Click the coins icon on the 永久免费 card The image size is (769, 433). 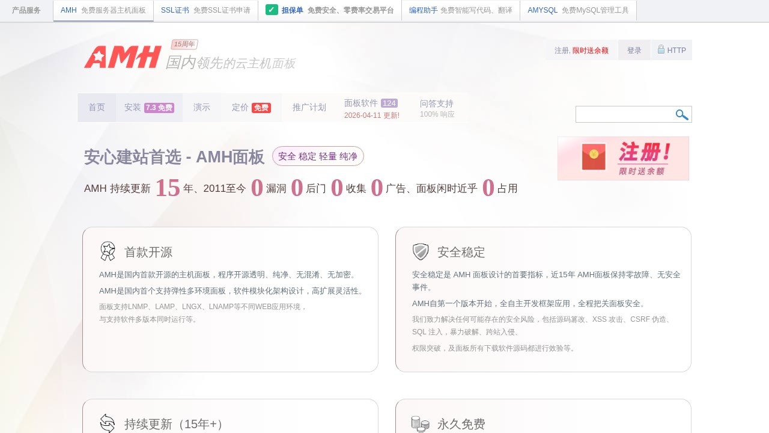pos(419,423)
